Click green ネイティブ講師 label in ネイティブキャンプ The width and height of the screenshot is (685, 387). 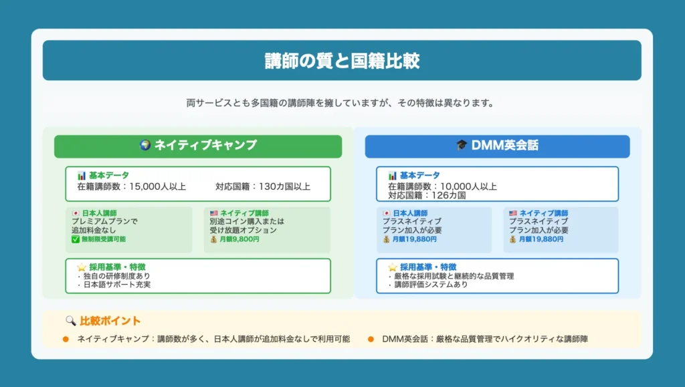tap(244, 213)
